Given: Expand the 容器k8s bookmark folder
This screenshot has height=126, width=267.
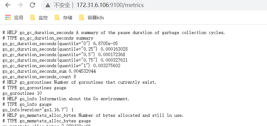Looking at the screenshot, I should click(92, 18).
